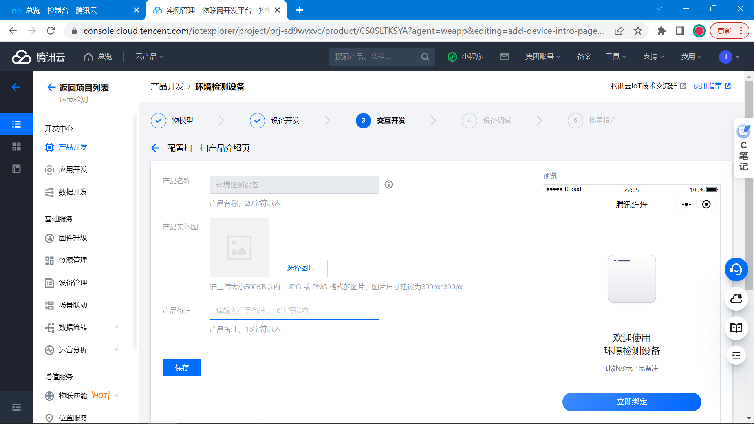This screenshot has width=754, height=424.
Task: Click the info icon beside product name
Action: [x=388, y=185]
